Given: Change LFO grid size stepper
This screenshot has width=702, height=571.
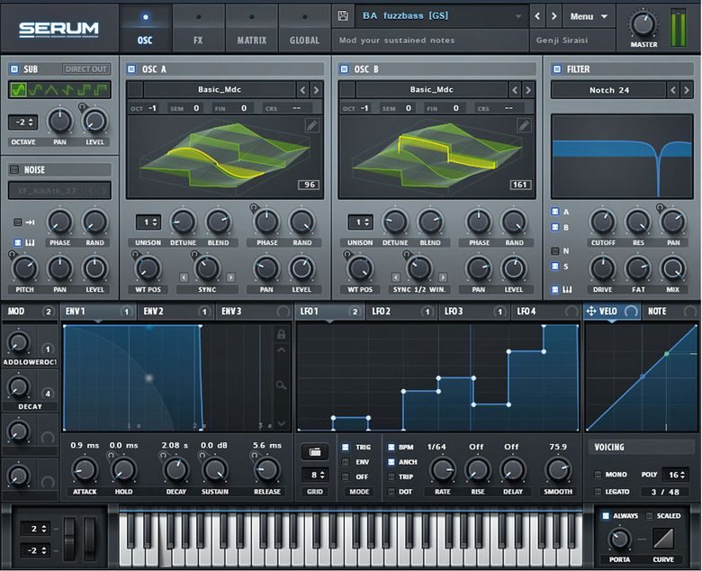Looking at the screenshot, I should pyautogui.click(x=315, y=475).
